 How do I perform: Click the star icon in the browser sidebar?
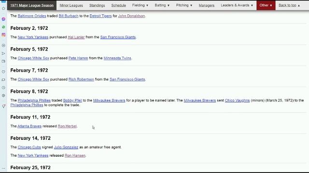(x=3, y=9)
